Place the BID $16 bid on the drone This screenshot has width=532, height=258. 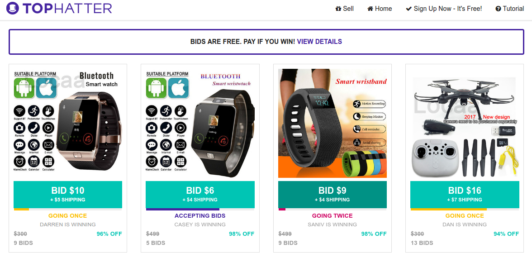465,195
